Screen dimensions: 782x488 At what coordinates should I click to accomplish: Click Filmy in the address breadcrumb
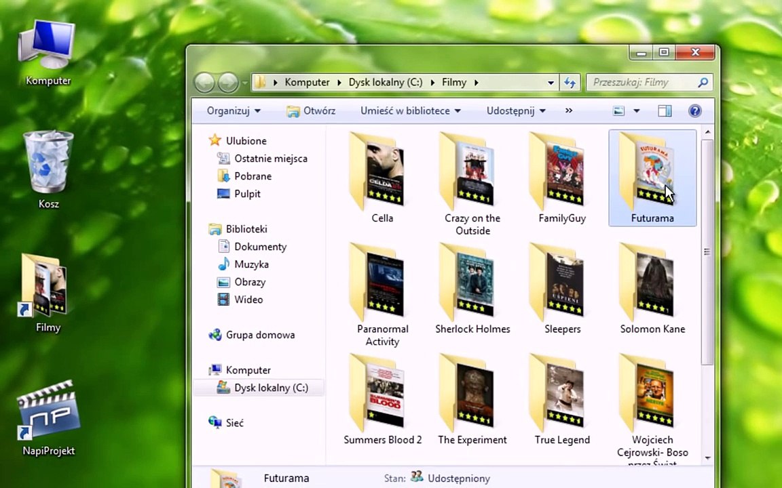[454, 82]
